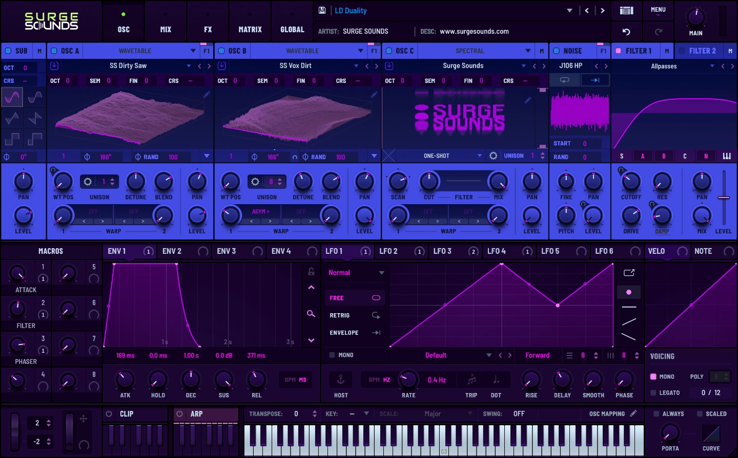Toggle OSC B enable switch
Image resolution: width=738 pixels, height=458 pixels.
pos(221,51)
